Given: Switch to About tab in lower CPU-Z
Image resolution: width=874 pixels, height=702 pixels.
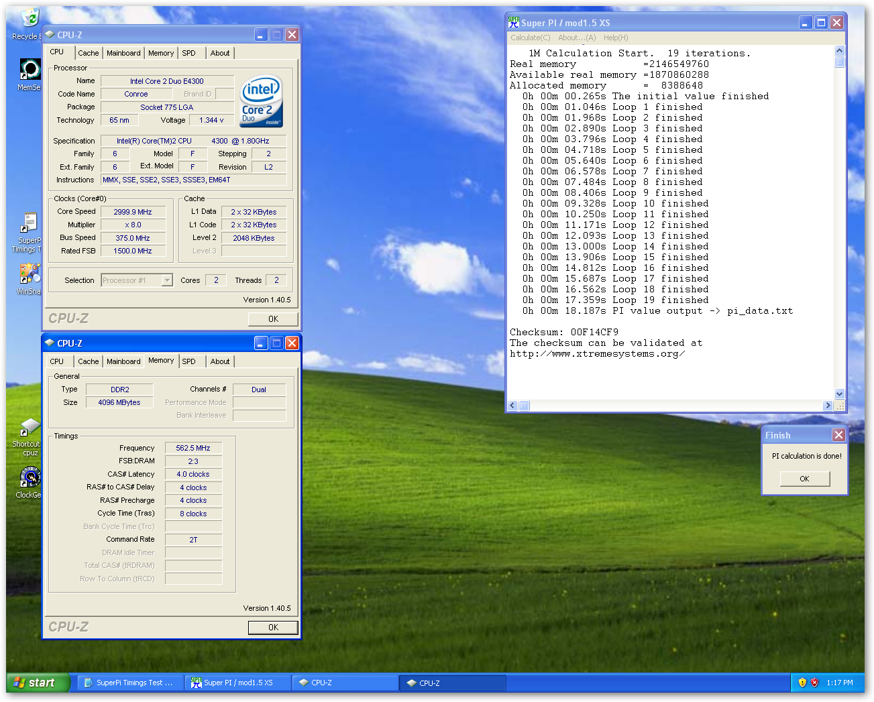Looking at the screenshot, I should 220,361.
